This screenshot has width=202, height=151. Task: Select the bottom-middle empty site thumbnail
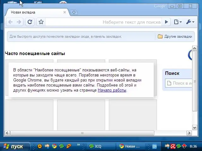tap(81, 115)
